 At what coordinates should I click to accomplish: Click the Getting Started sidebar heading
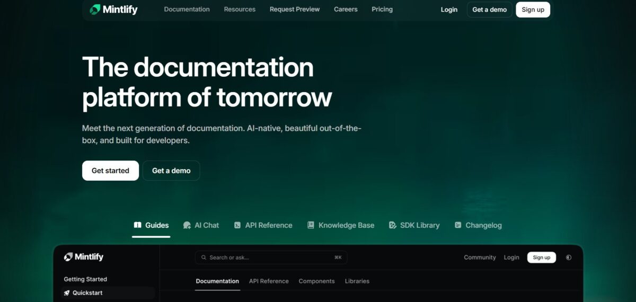[85, 279]
